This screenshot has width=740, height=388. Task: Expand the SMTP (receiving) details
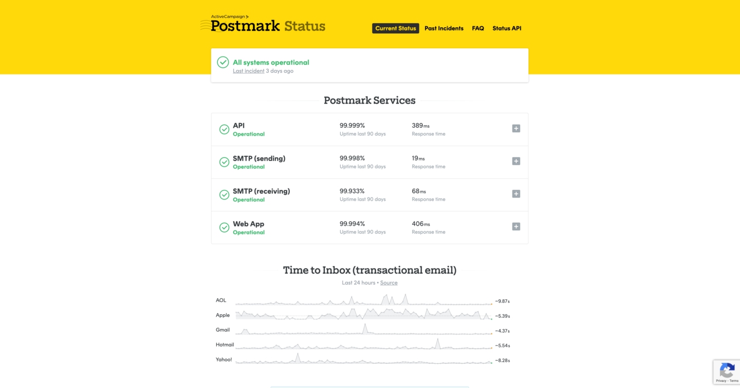(x=516, y=194)
